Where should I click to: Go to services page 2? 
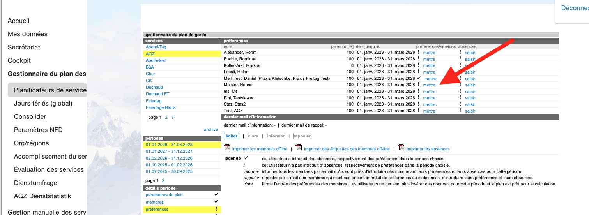pos(166,117)
